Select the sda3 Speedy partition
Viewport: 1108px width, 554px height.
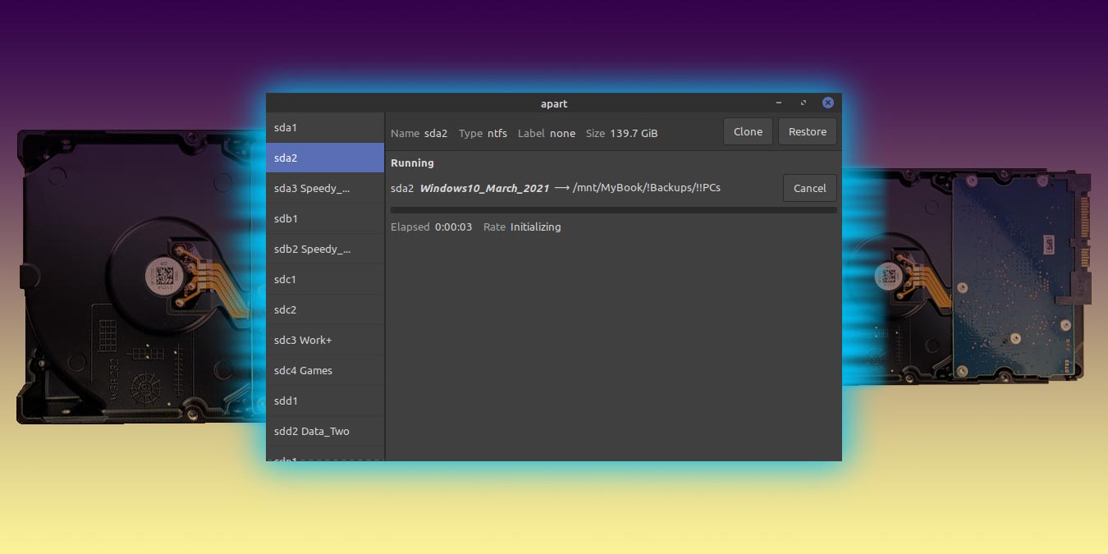click(324, 188)
